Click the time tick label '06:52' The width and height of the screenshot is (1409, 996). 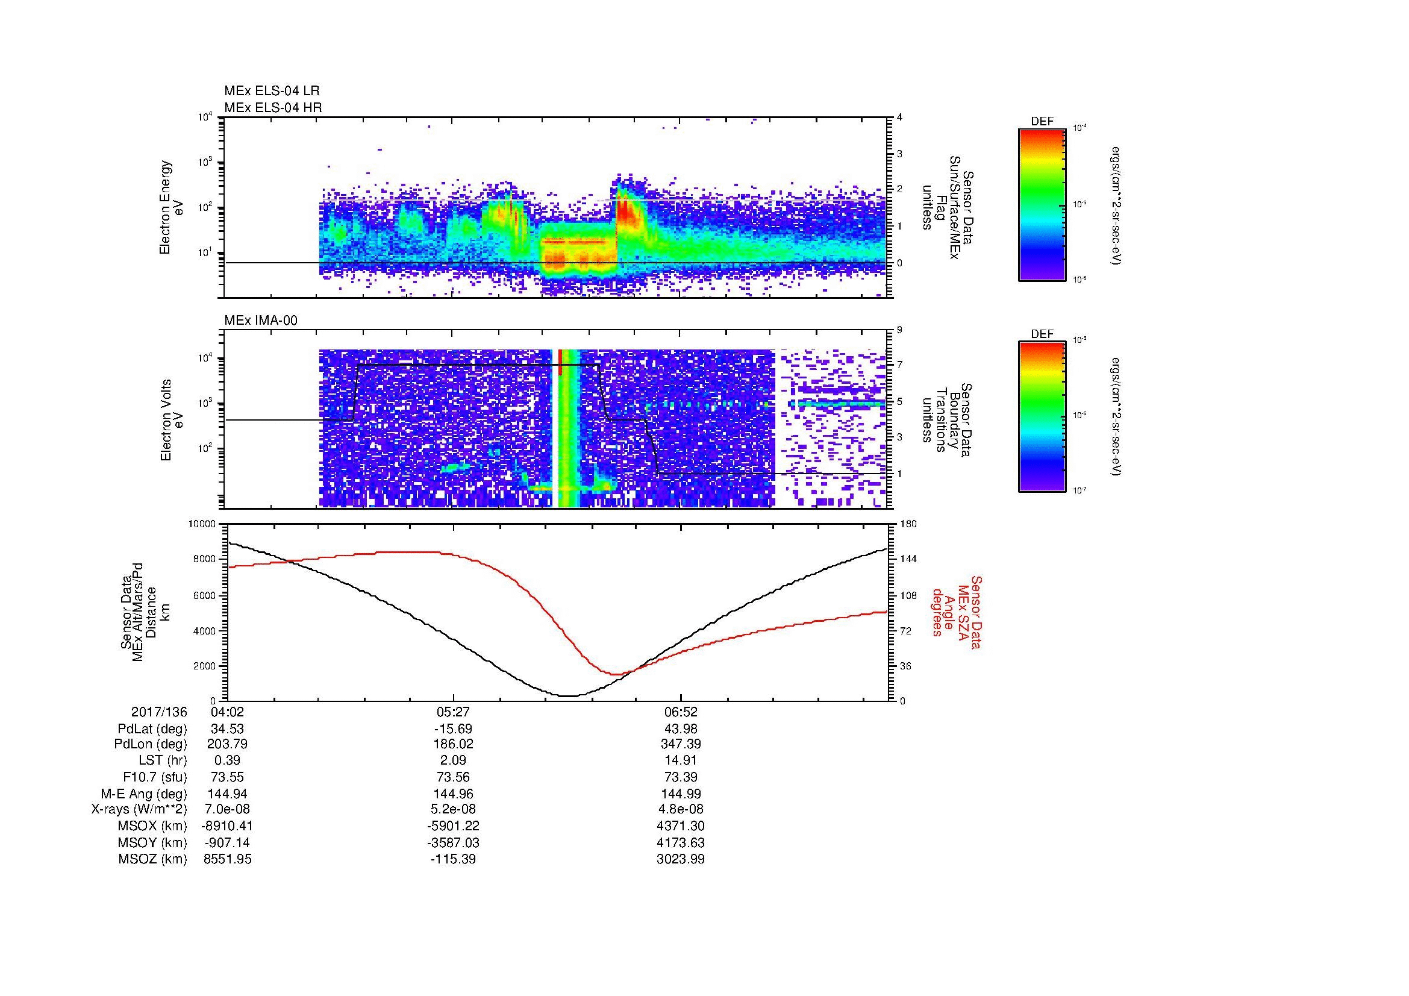tap(681, 712)
